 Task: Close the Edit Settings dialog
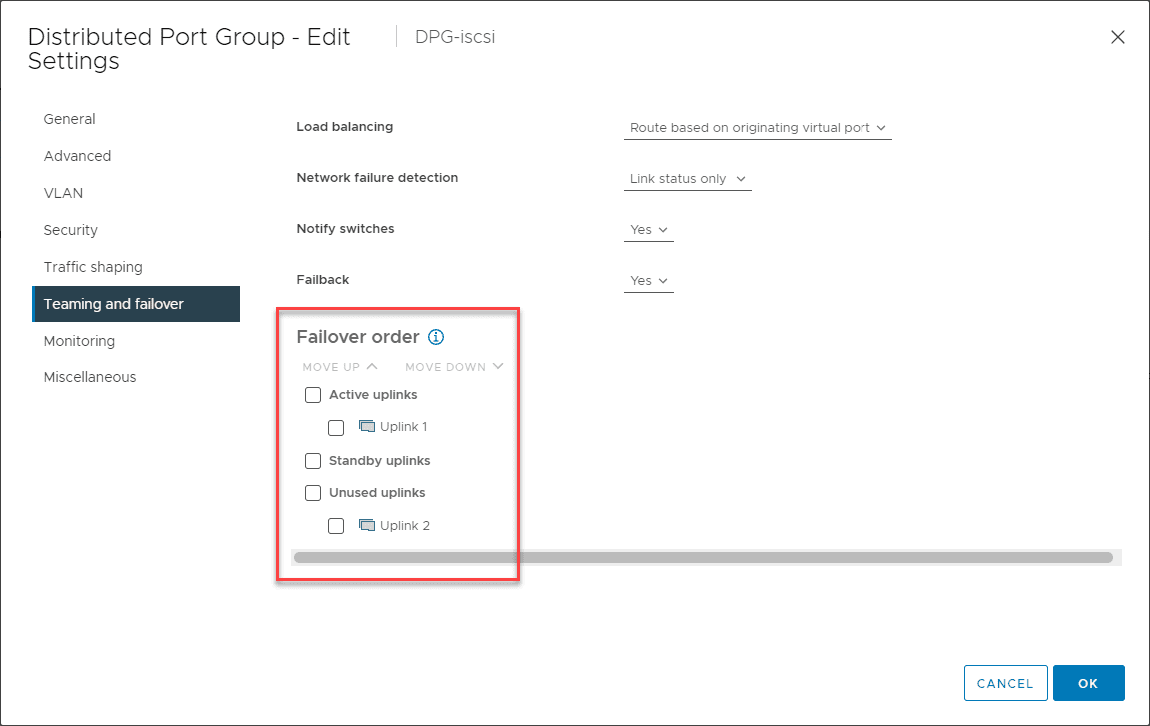[1118, 37]
